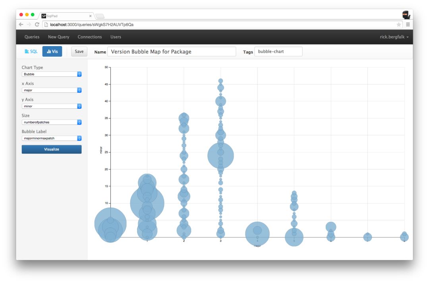
Task: Click the Save button
Action: click(79, 52)
